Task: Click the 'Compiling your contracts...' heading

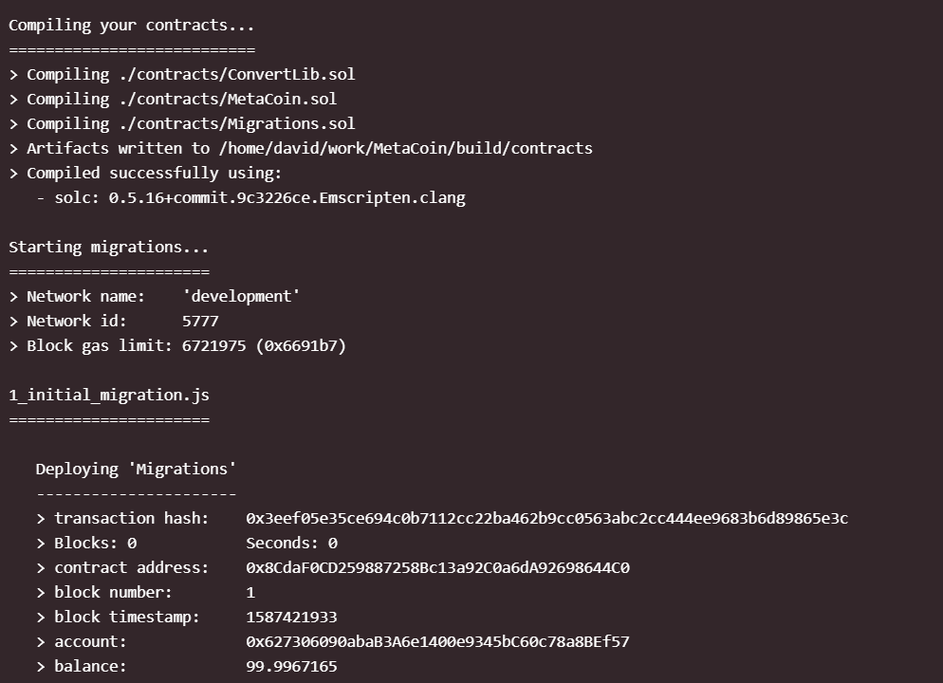Action: click(132, 25)
